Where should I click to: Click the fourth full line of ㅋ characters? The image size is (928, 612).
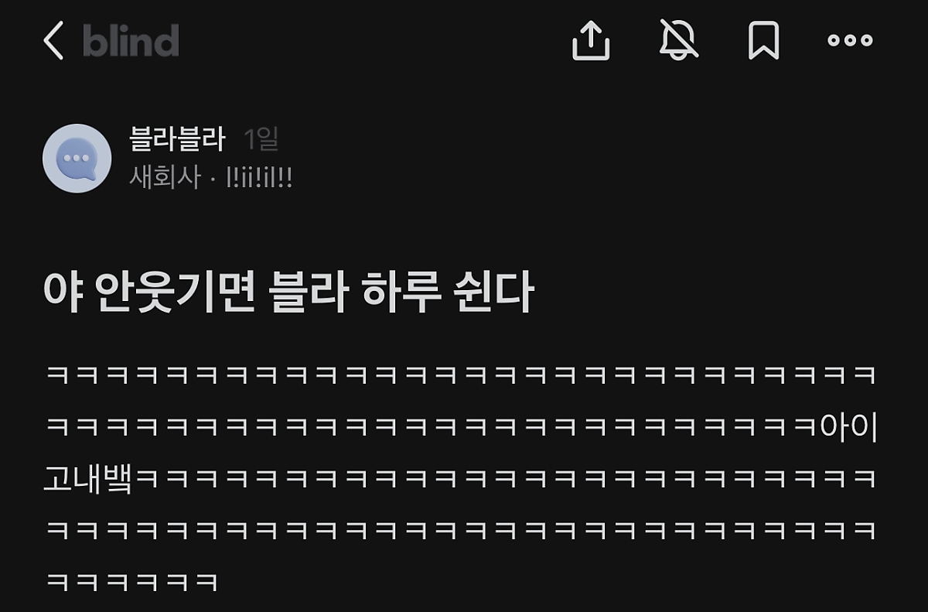[x=461, y=531]
